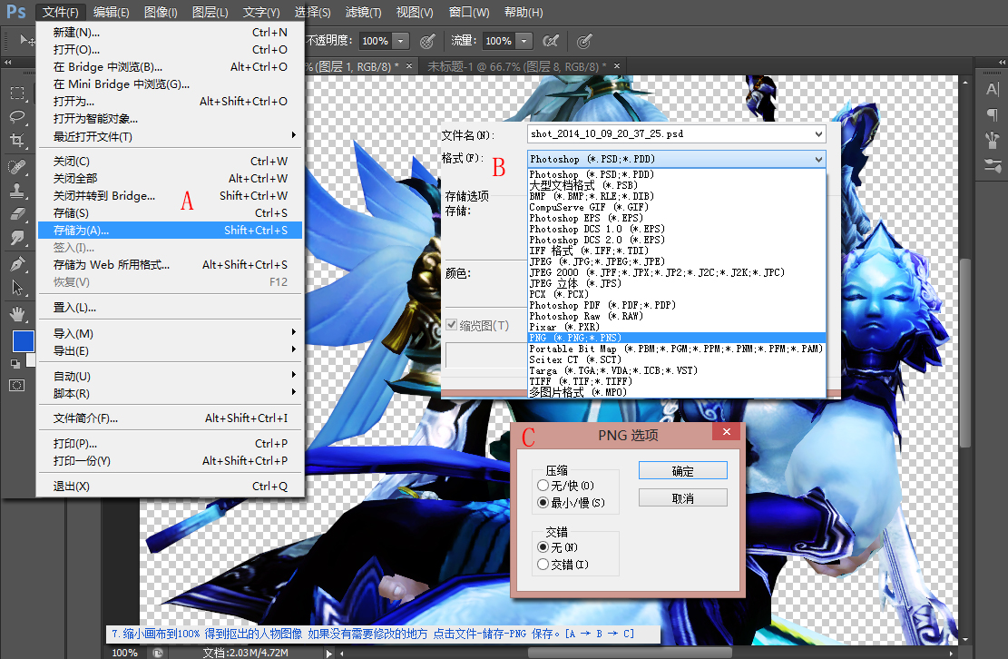This screenshot has height=659, width=1008.
Task: Click the opacity 100% value field
Action: click(376, 41)
